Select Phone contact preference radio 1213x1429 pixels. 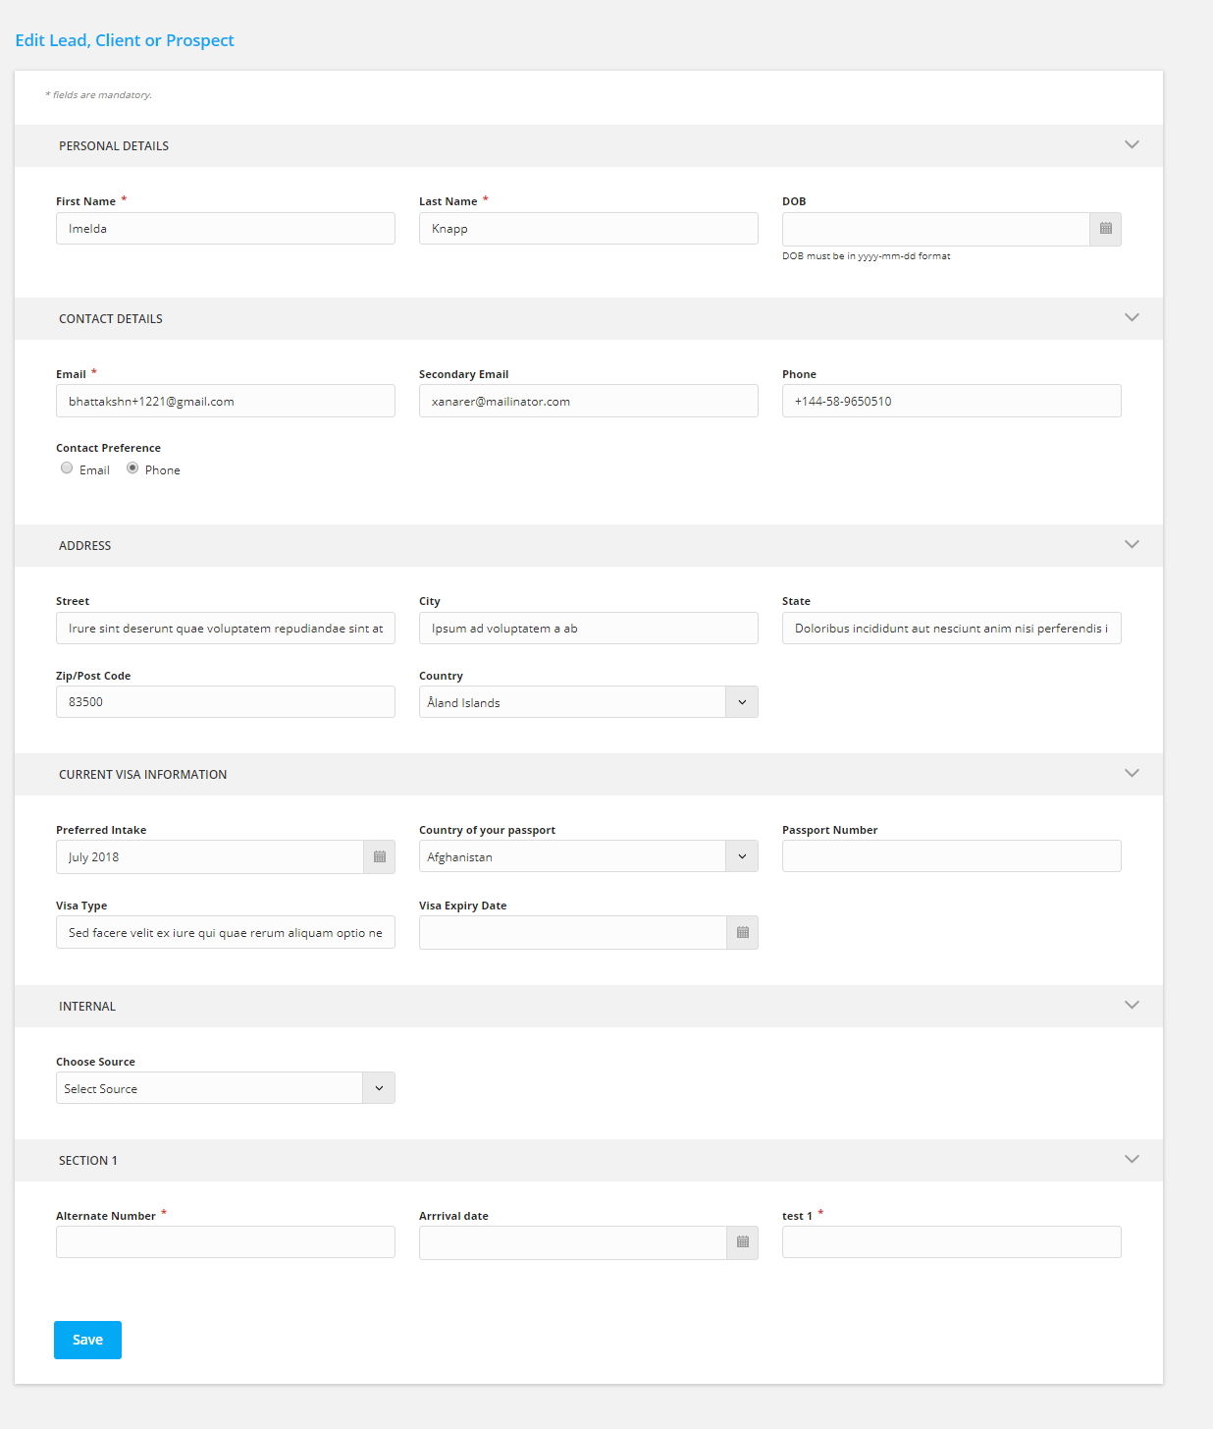point(132,468)
